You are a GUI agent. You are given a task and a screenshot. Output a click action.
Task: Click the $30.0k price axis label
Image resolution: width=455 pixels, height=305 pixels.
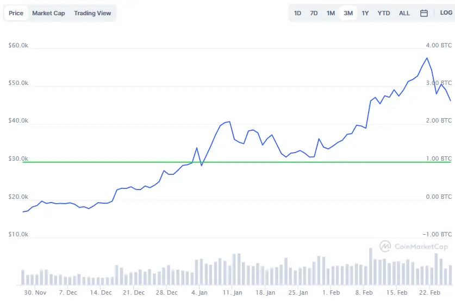[18, 158]
